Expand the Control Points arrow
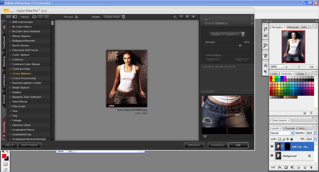This screenshot has width=319, height=172. [248, 55]
